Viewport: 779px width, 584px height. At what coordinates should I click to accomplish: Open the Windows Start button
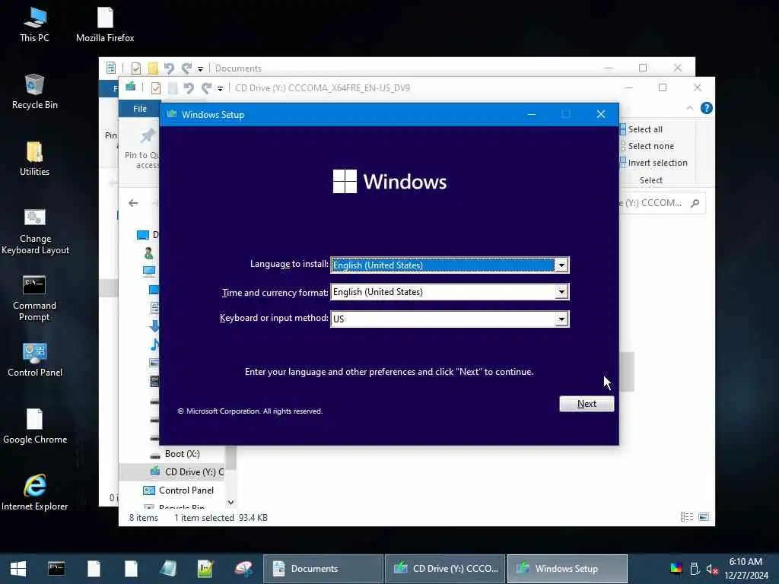(x=18, y=569)
